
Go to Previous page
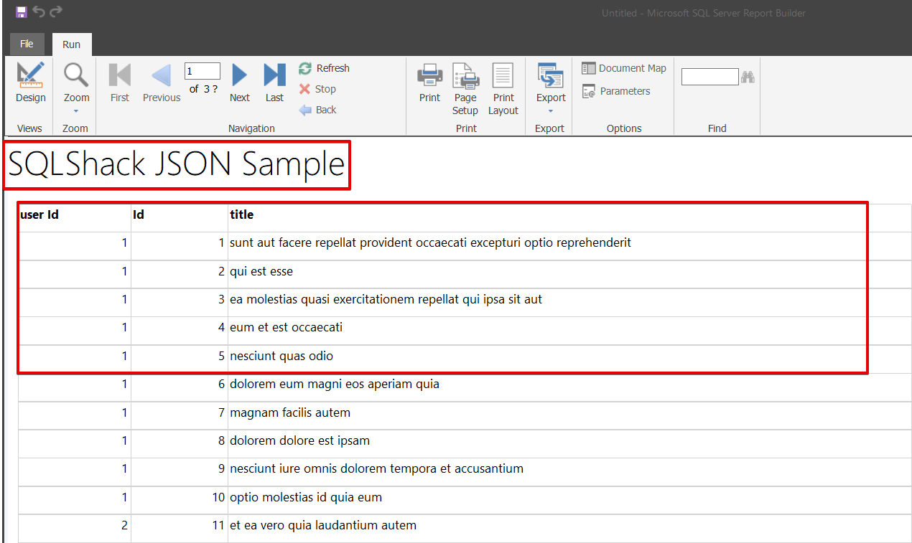point(162,82)
